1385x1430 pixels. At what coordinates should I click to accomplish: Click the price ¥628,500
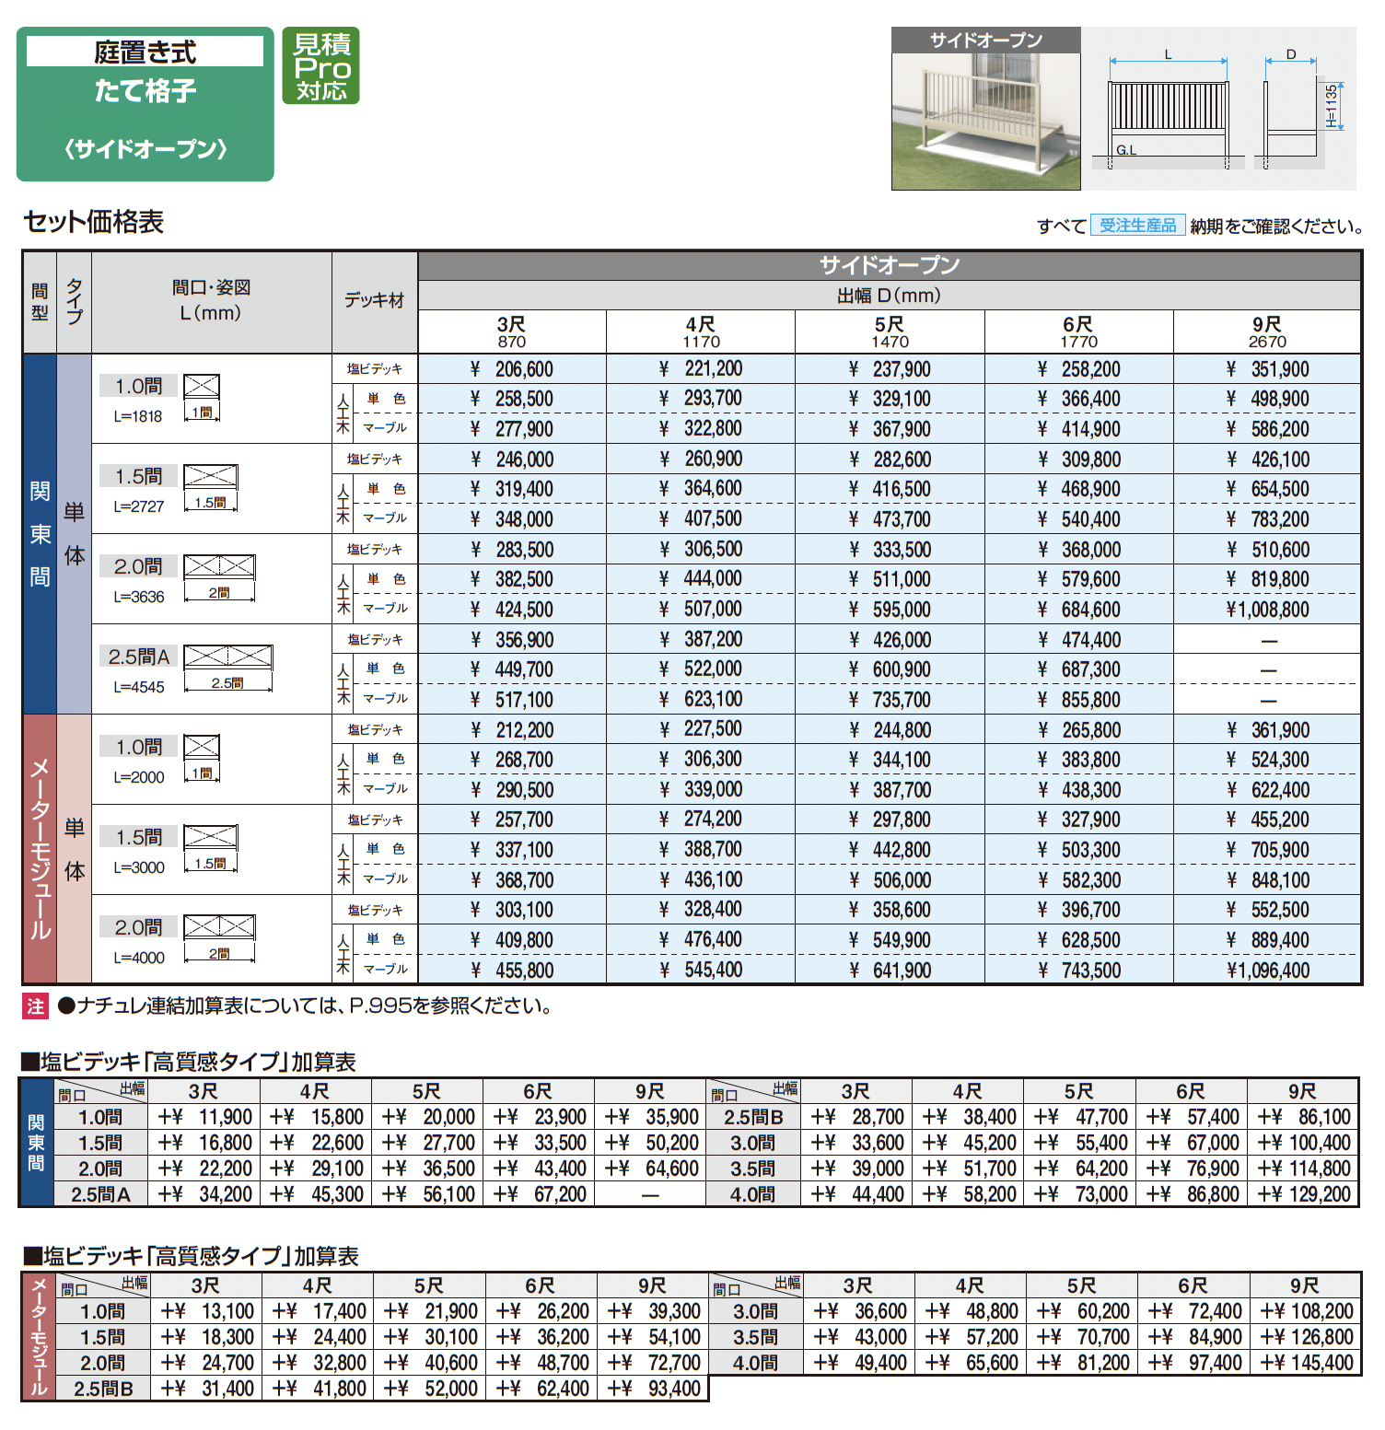(1078, 940)
